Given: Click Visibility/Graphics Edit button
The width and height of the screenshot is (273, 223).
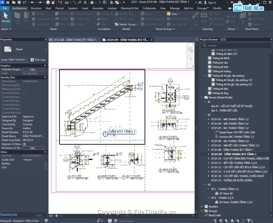Looking at the screenshot, I should 33,69.
